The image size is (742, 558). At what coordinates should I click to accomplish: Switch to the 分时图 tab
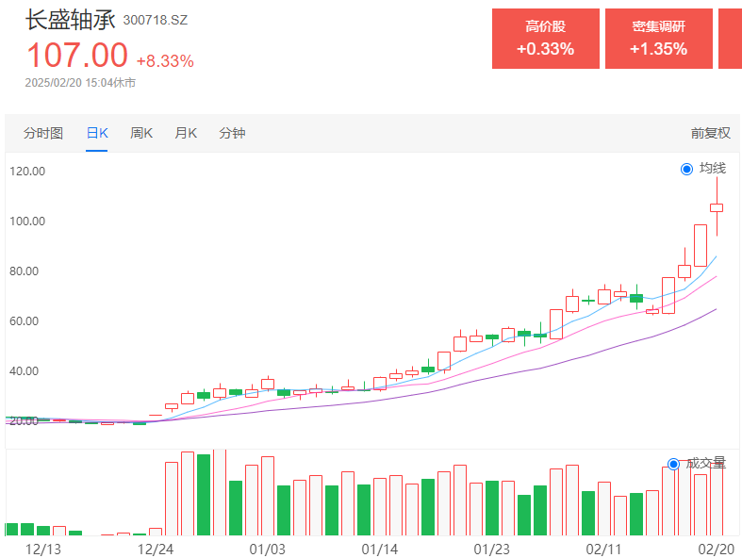tap(43, 133)
